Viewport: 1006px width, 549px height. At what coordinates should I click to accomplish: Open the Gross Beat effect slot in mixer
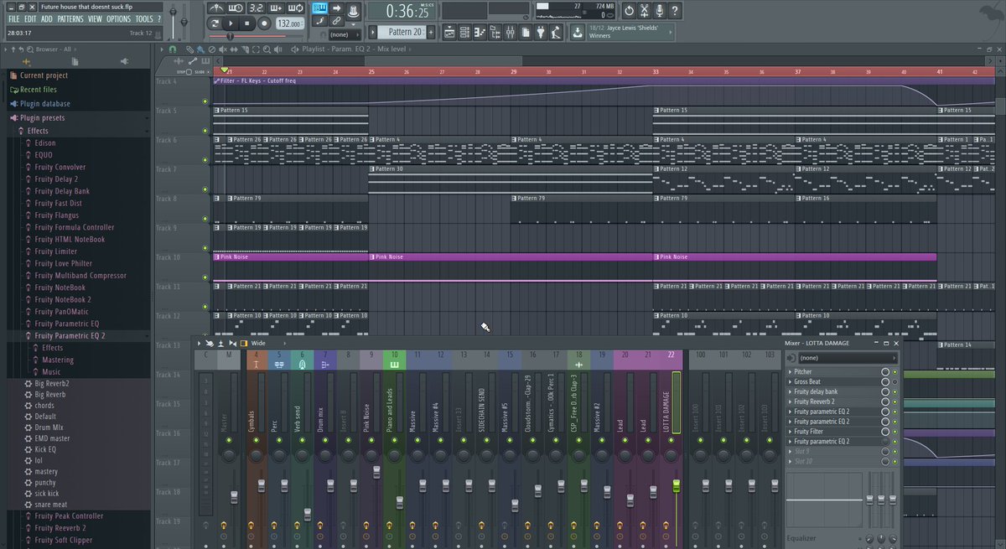point(834,381)
